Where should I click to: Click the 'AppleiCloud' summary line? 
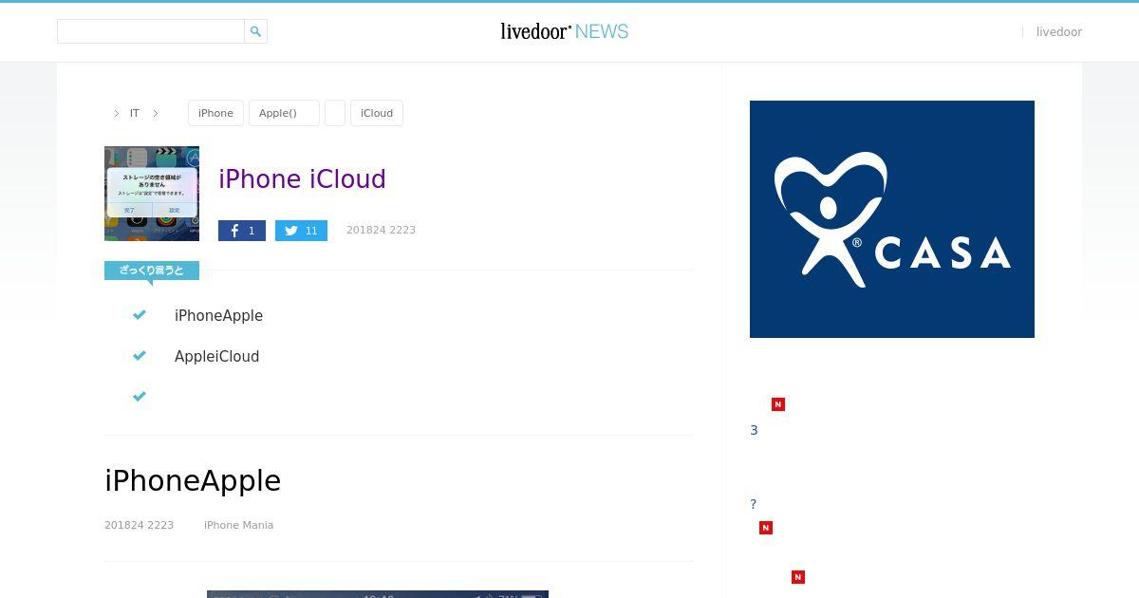pyautogui.click(x=216, y=357)
